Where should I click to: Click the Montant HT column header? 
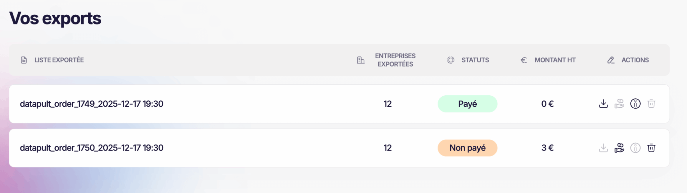(x=555, y=60)
